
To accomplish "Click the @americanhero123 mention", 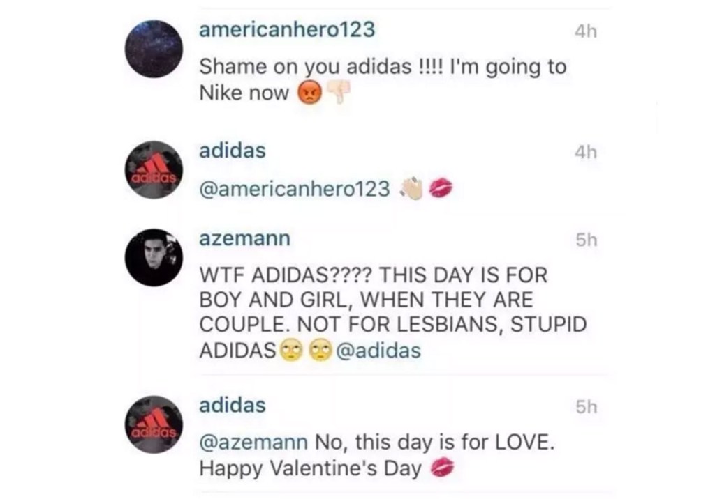I will [x=295, y=188].
